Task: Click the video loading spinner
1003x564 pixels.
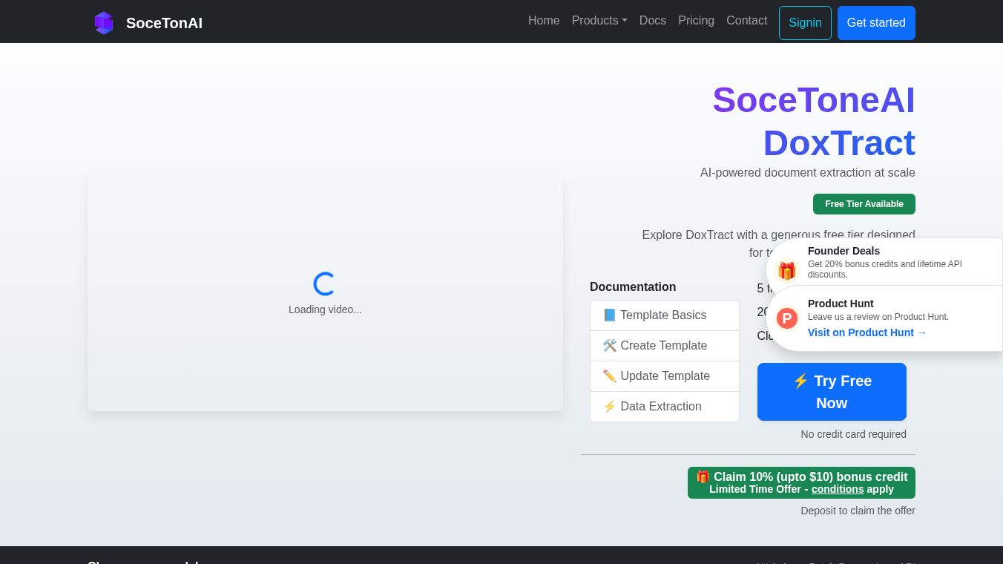Action: (324, 283)
